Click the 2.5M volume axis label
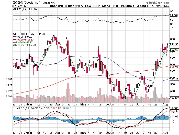The height and width of the screenshot is (135, 179). pyautogui.click(x=9, y=96)
